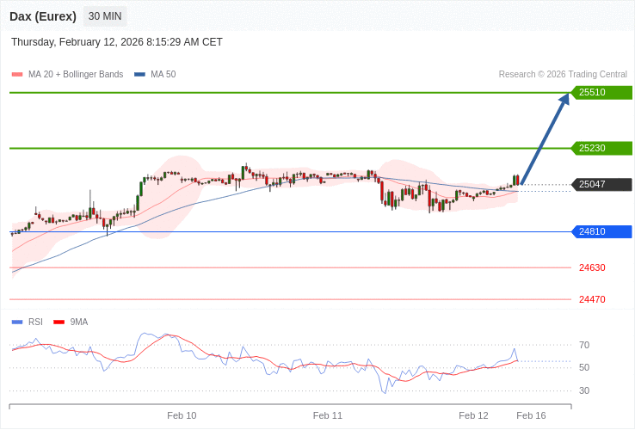Click the Feb 11 date axis label

pyautogui.click(x=328, y=415)
